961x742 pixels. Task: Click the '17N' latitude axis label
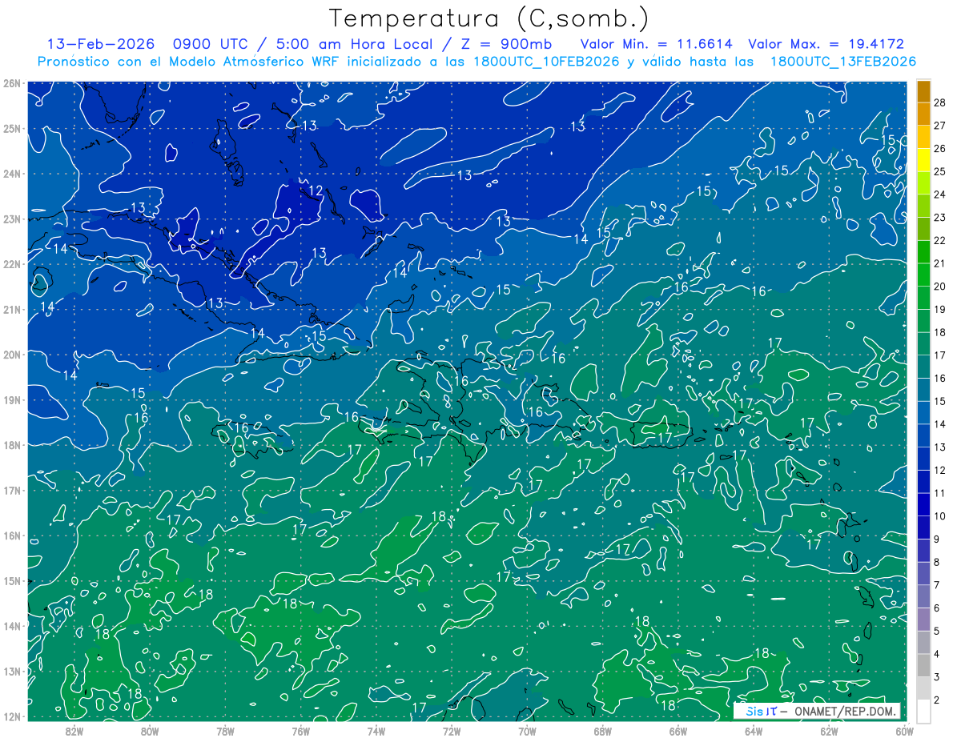click(11, 490)
